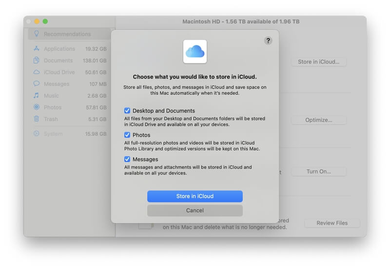
Task: Click the 19.32 GB Applications size
Action: pyautogui.click(x=96, y=49)
